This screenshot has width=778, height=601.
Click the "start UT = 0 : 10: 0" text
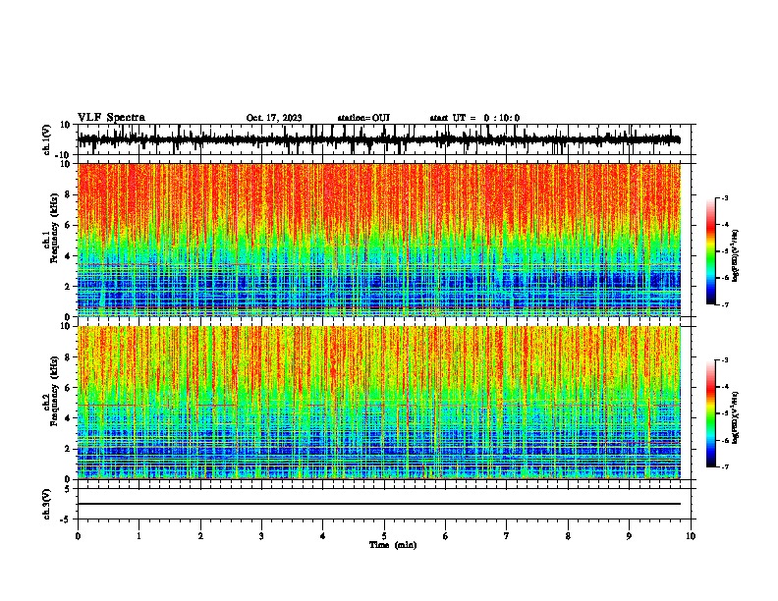tap(474, 118)
